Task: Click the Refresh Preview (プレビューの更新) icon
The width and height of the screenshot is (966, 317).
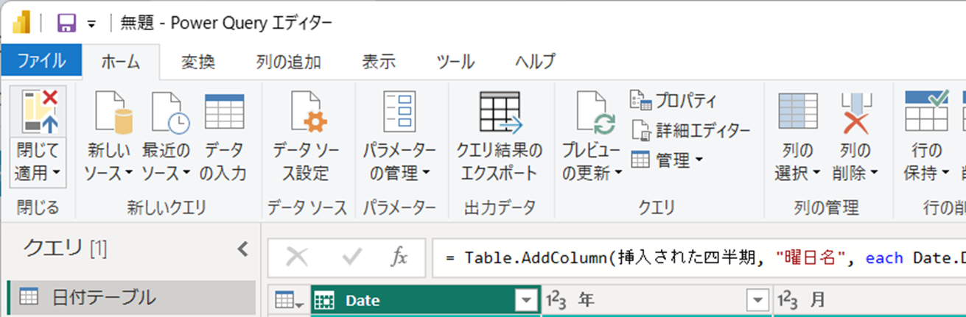Action: pyautogui.click(x=593, y=113)
